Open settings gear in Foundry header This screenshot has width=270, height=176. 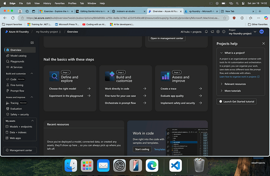pos(218,32)
